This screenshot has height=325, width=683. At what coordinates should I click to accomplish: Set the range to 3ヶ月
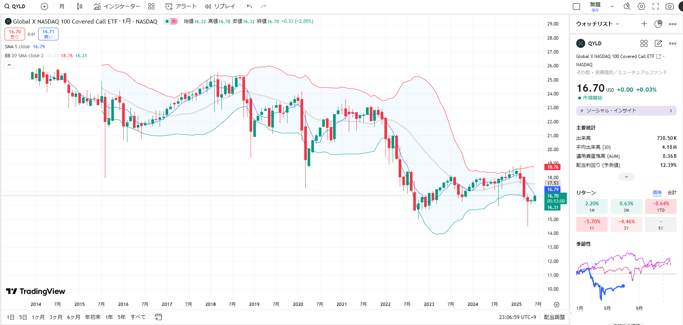56,317
